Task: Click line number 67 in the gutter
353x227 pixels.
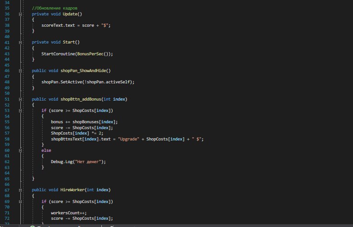Action: pyautogui.click(x=7, y=190)
